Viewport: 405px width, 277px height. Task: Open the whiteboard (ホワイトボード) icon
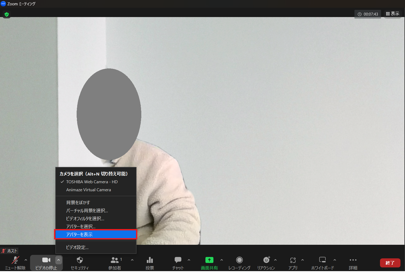coord(323,260)
